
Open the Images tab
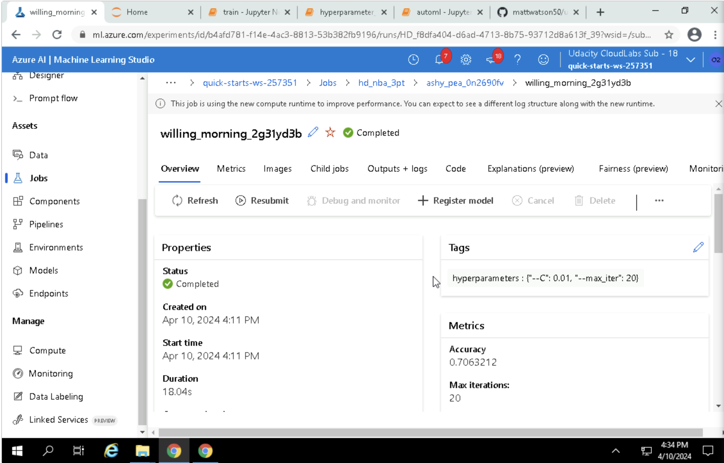click(x=277, y=168)
